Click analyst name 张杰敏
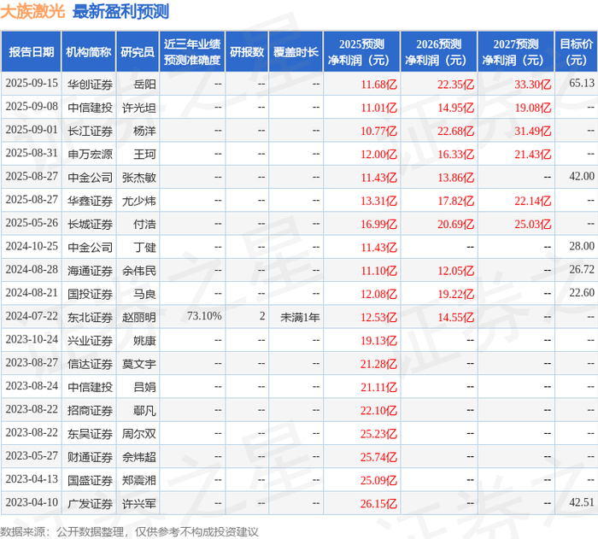Viewport: 598px width, 539px height. point(138,178)
